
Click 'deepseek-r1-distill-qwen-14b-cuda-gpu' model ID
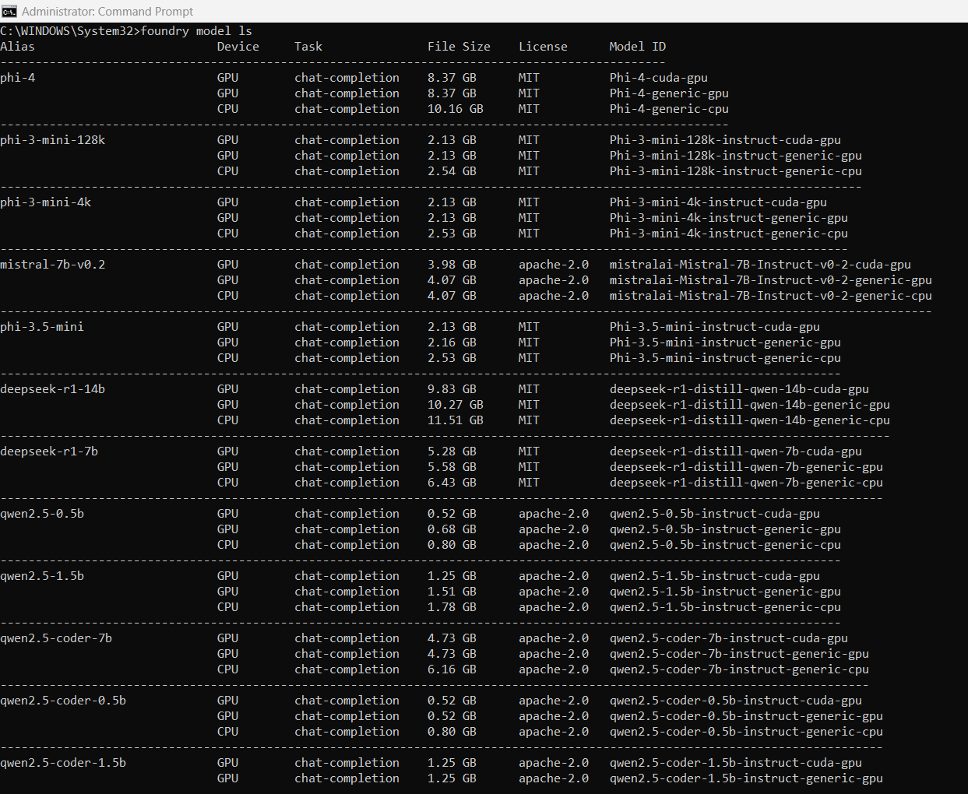point(739,389)
